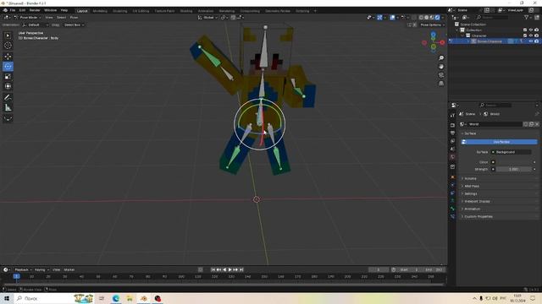Viewport: 542px width, 304px height.
Task: Select the Scale tool
Action: coord(8,77)
